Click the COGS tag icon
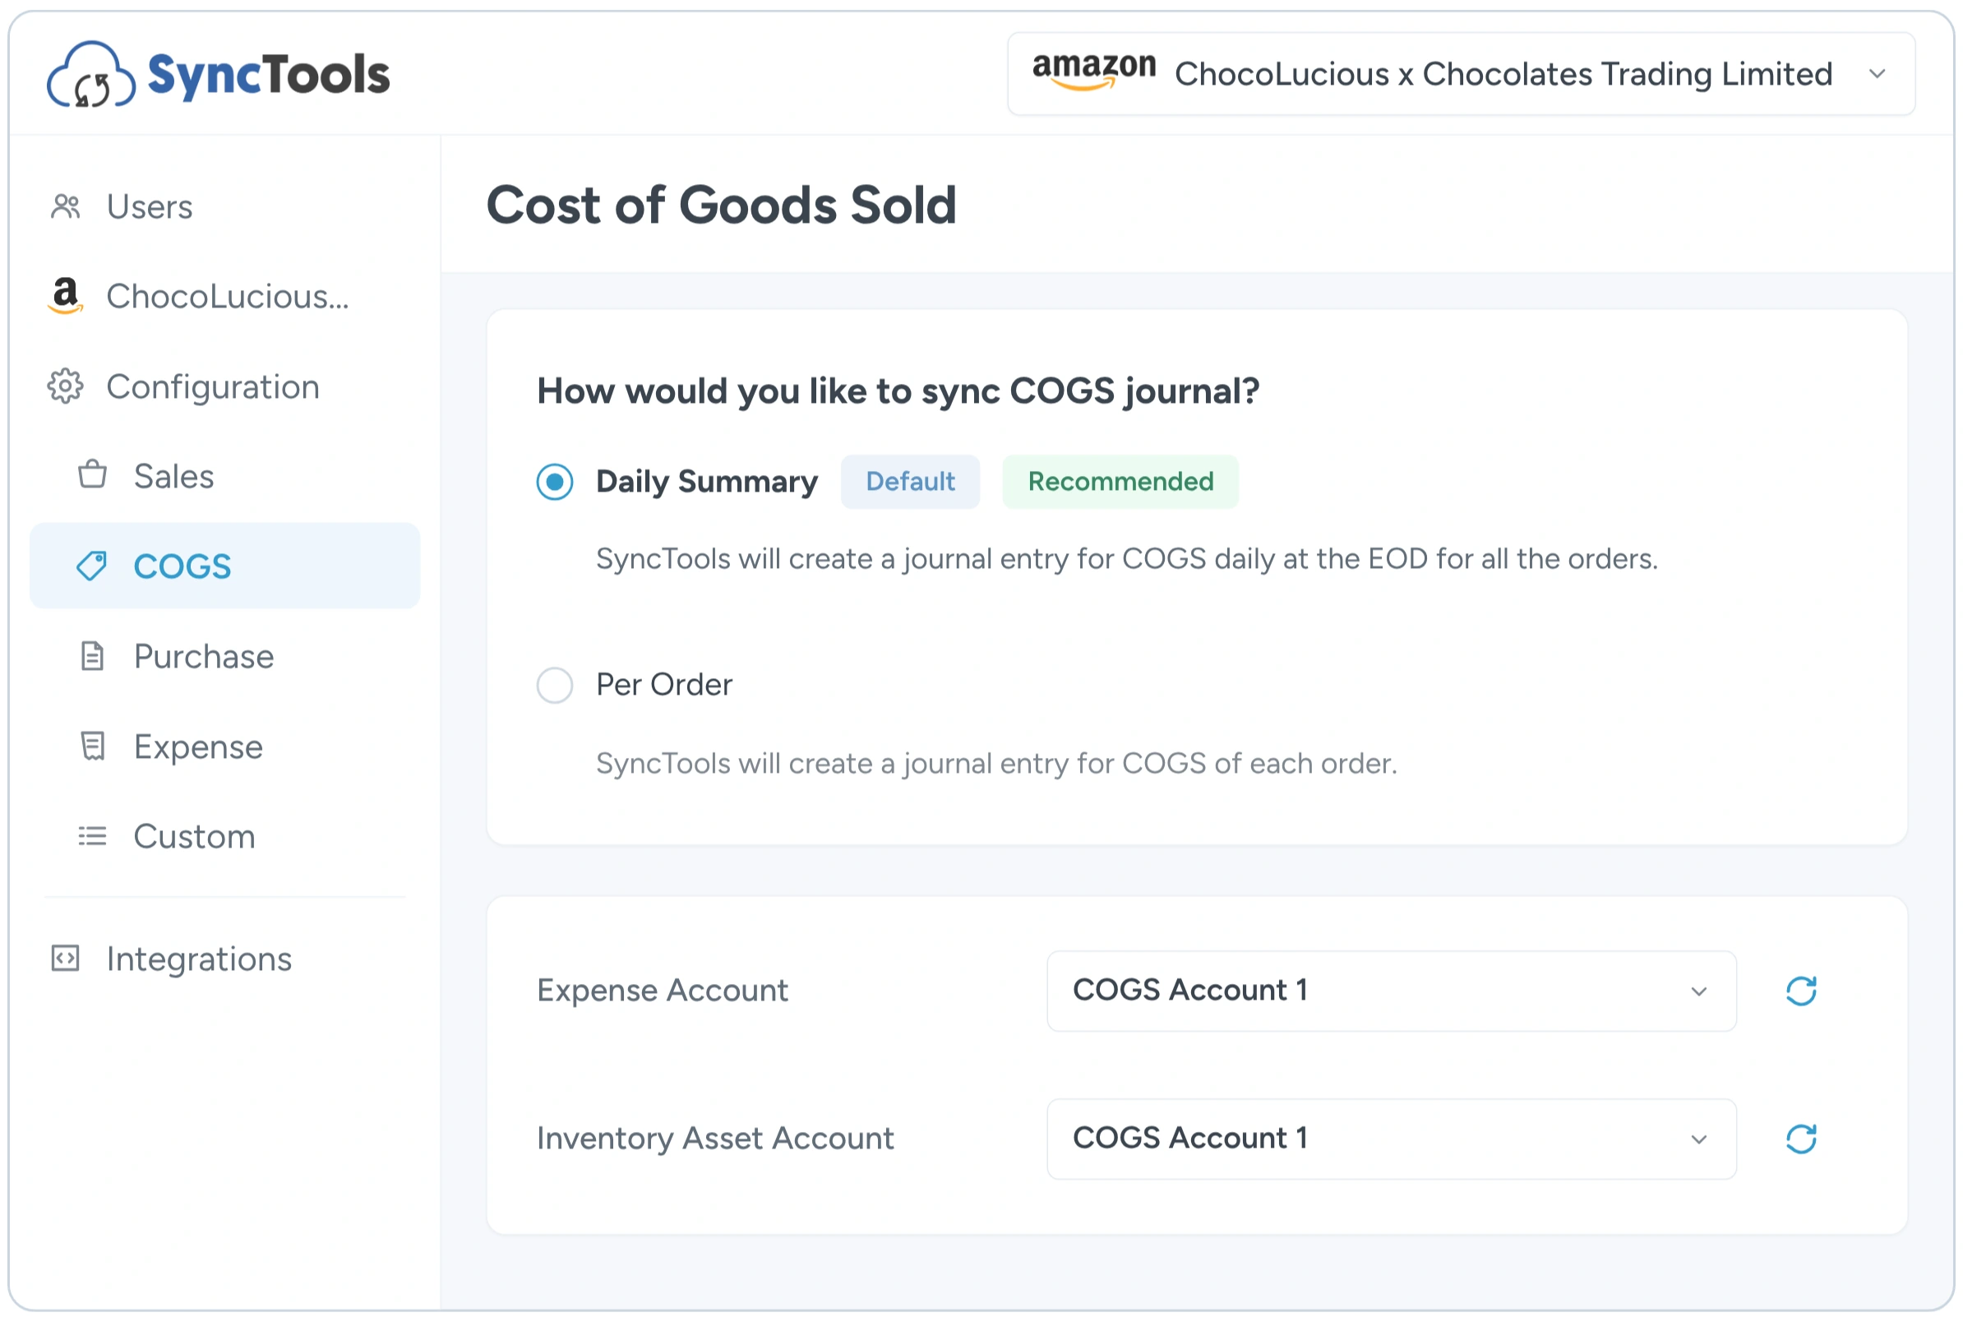Screen dimensions: 1963x1317 (92, 566)
